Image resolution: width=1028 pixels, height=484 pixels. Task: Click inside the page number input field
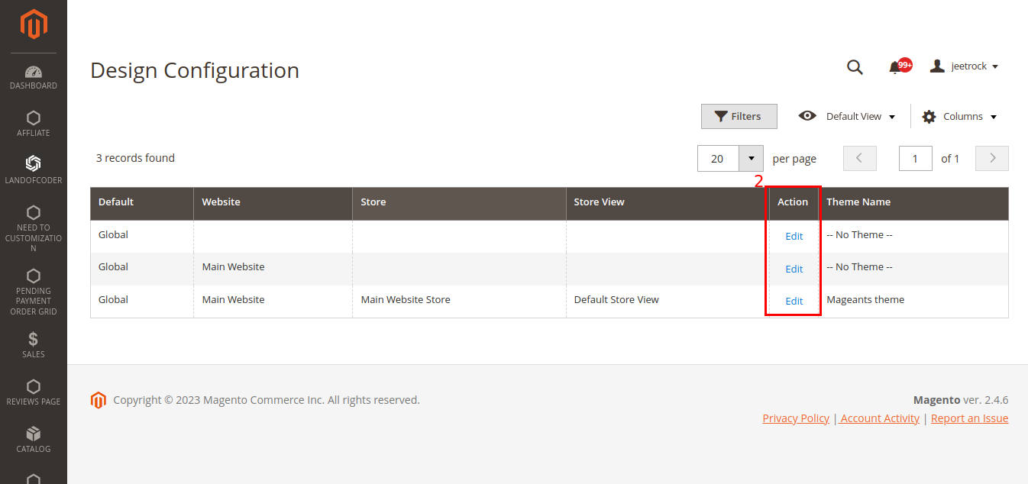(x=915, y=158)
